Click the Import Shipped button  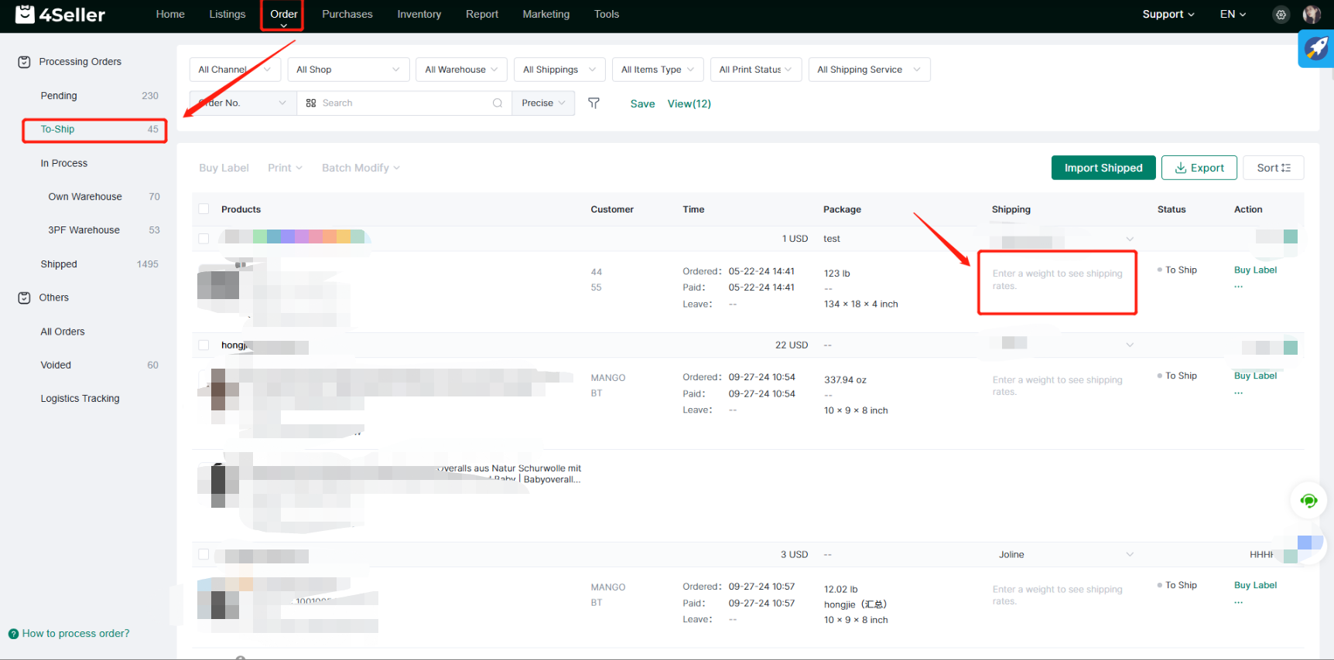[1103, 168]
